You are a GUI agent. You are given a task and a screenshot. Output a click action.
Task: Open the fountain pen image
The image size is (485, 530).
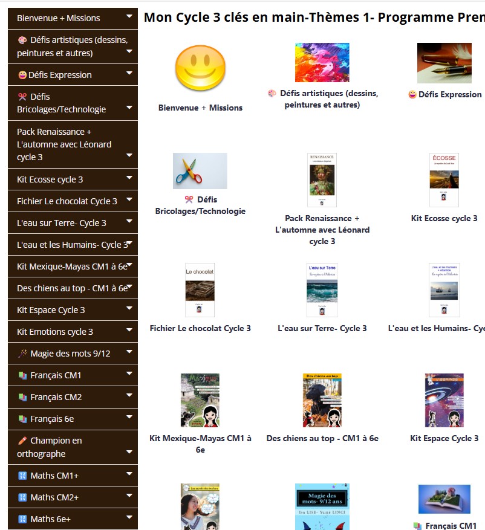click(444, 63)
